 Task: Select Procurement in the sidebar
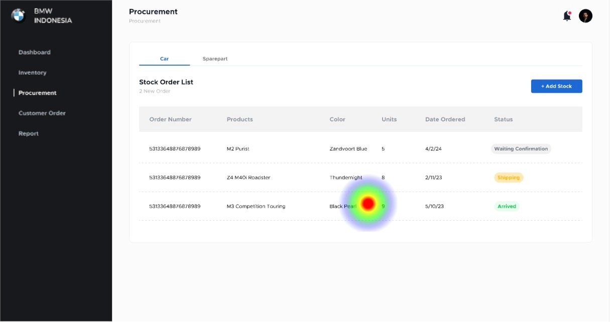(38, 93)
